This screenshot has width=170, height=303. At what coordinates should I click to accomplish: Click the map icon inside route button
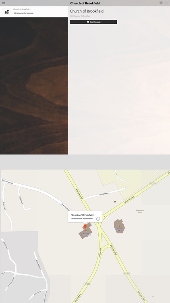(x=88, y=22)
